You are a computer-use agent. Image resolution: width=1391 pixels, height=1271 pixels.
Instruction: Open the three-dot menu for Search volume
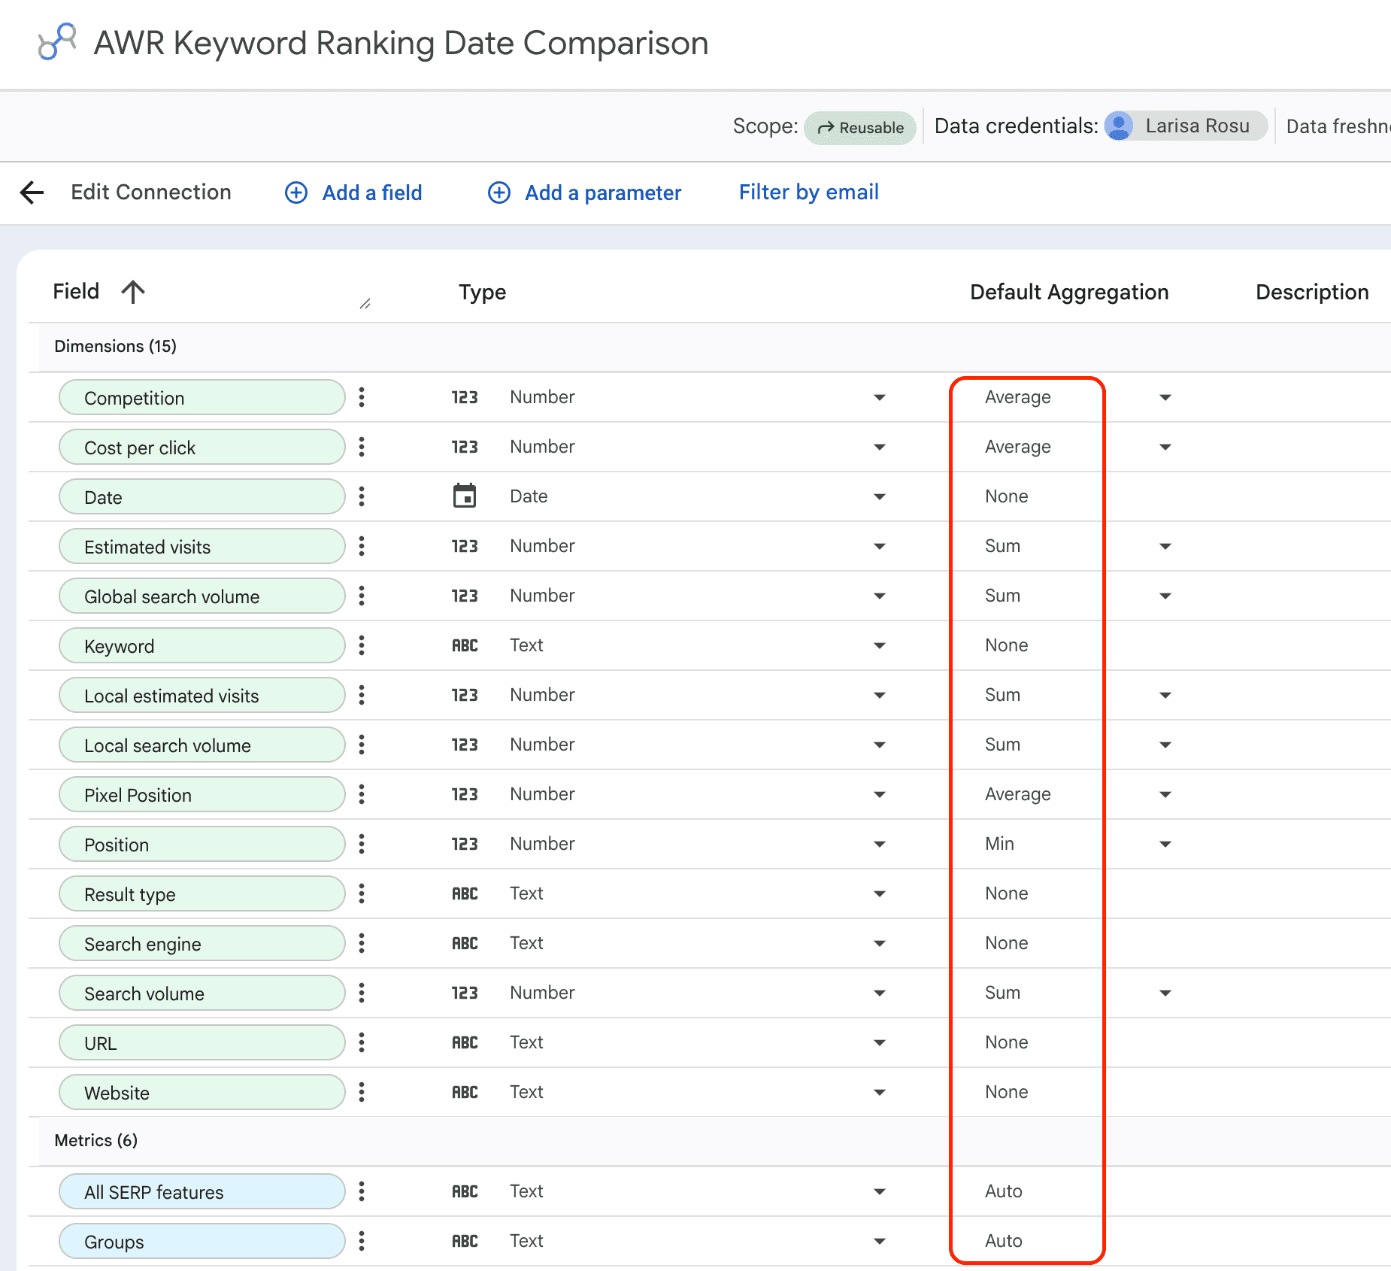(x=362, y=993)
